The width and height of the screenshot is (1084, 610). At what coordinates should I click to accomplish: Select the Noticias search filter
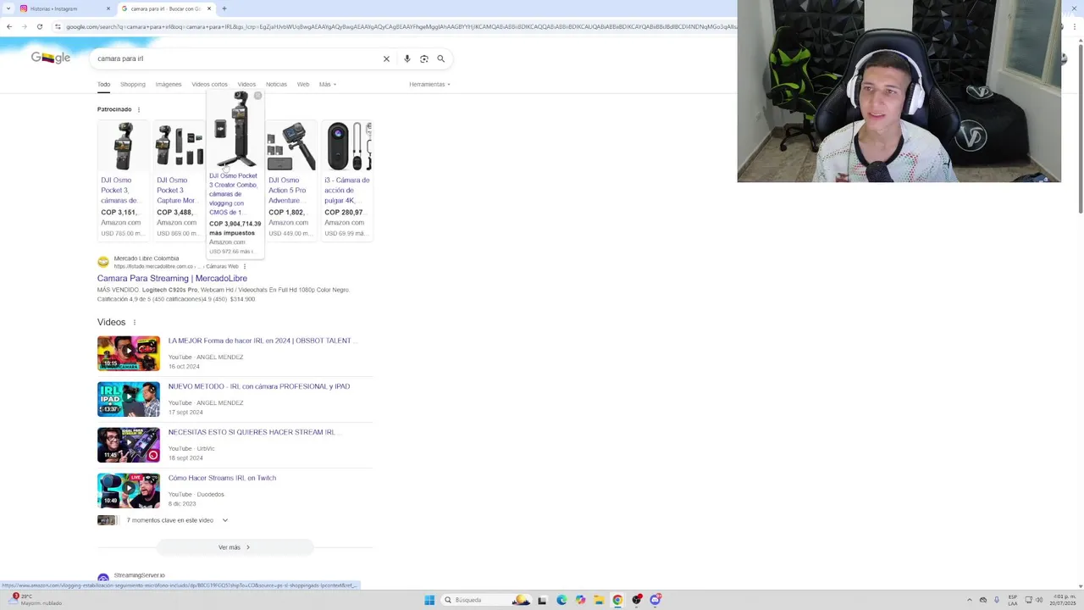276,84
